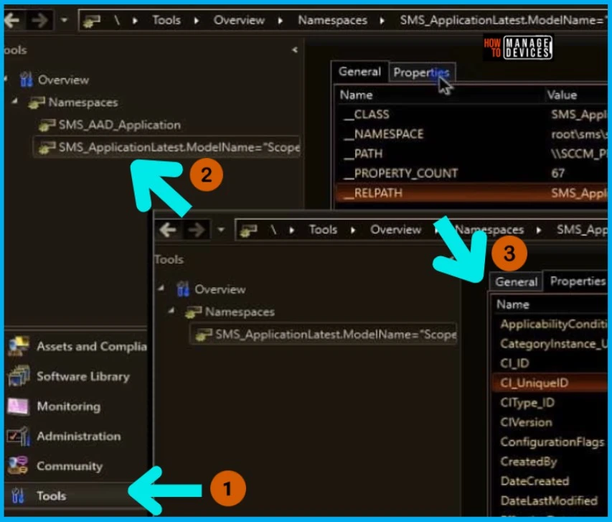612x522 pixels.
Task: Select the CI_ID property row
Action: (550, 363)
